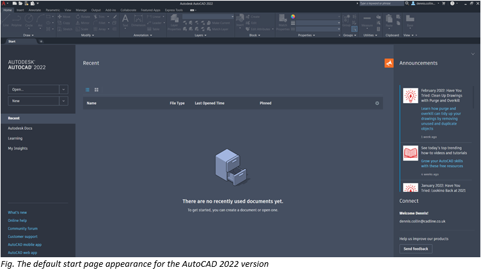Click Make Current layer tool

point(218,22)
